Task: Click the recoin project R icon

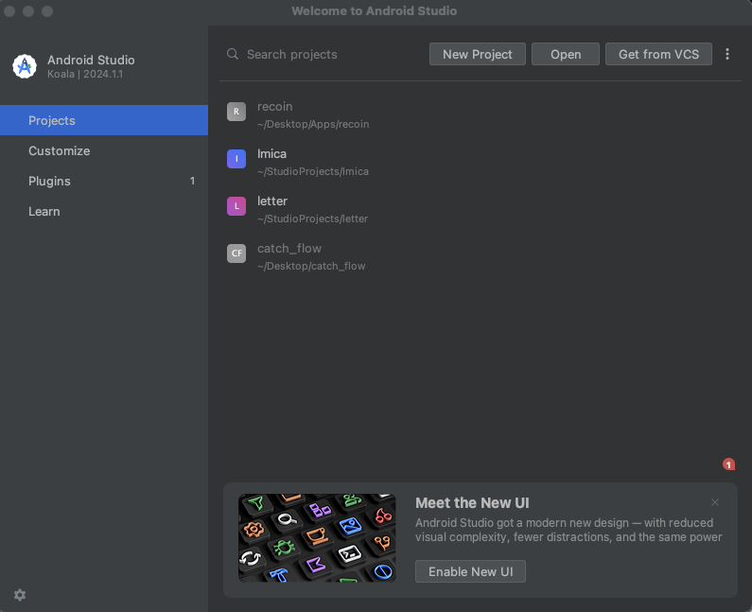Action: coord(236,112)
